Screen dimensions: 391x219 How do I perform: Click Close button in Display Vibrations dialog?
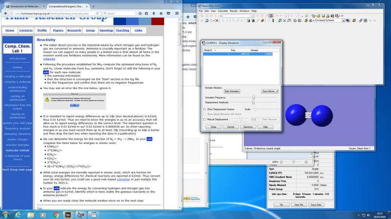click(x=214, y=127)
